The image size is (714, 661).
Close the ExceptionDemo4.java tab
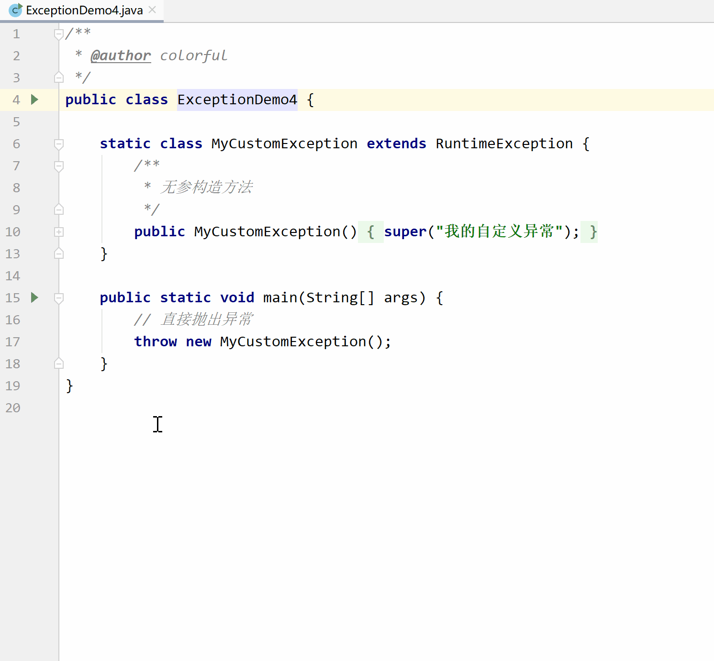point(152,10)
